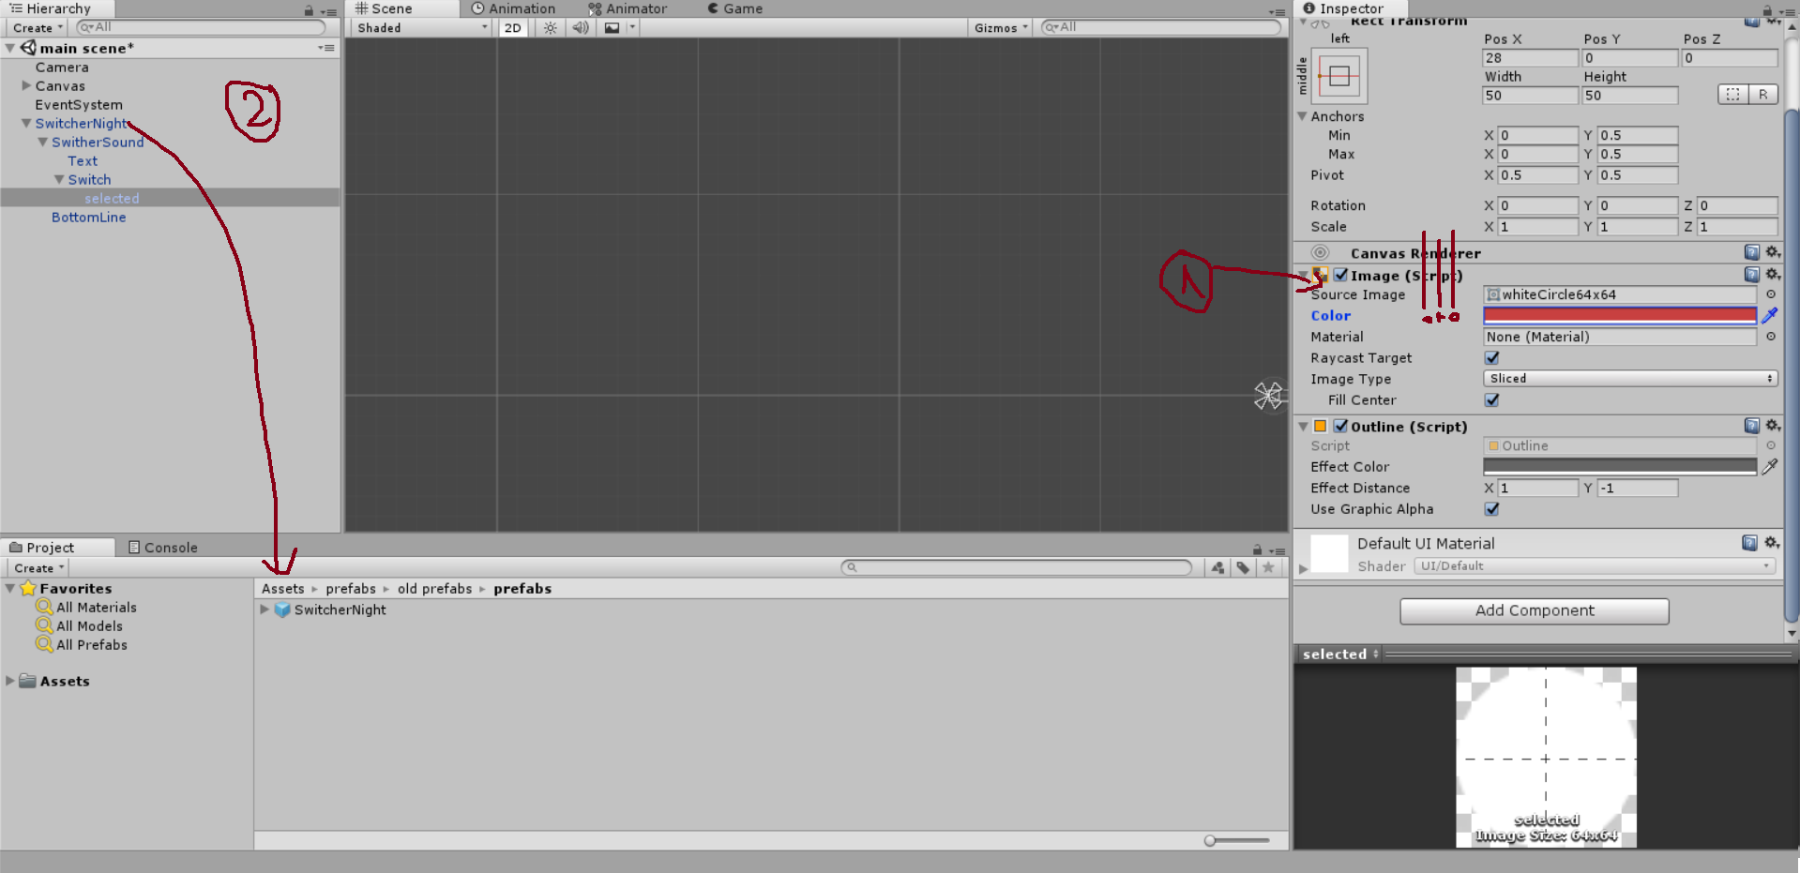The image size is (1800, 873).
Task: Open the Shaded draw mode dropdown
Action: 418,27
